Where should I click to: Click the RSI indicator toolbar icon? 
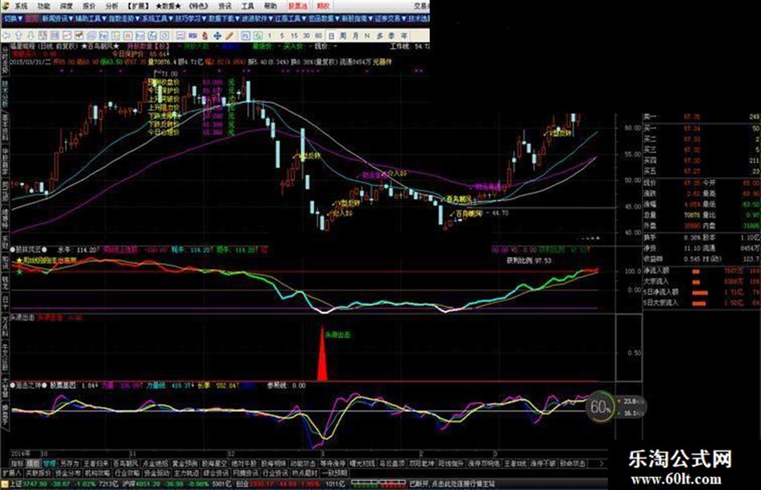point(192,35)
